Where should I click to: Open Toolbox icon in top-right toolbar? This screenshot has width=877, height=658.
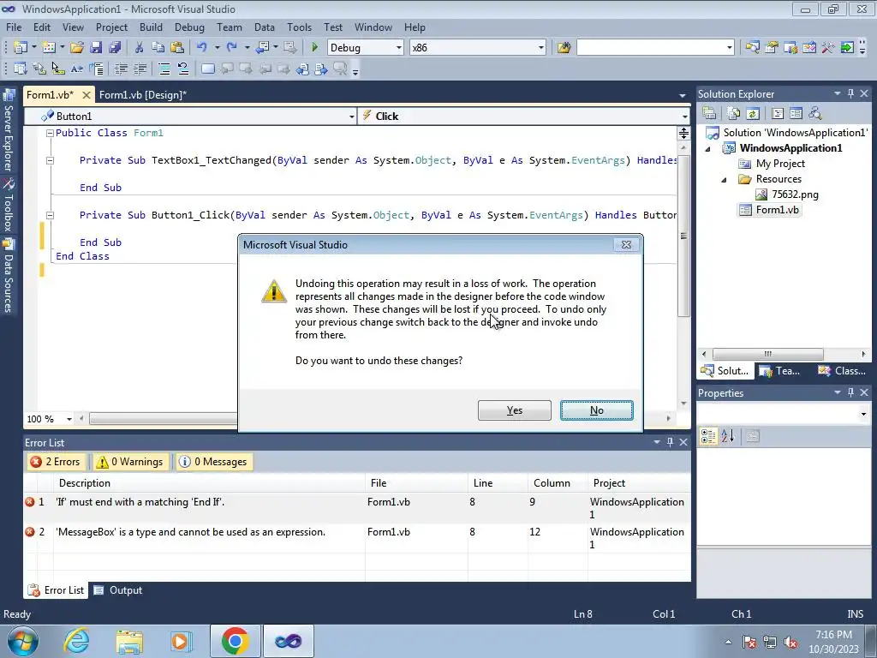[828, 48]
